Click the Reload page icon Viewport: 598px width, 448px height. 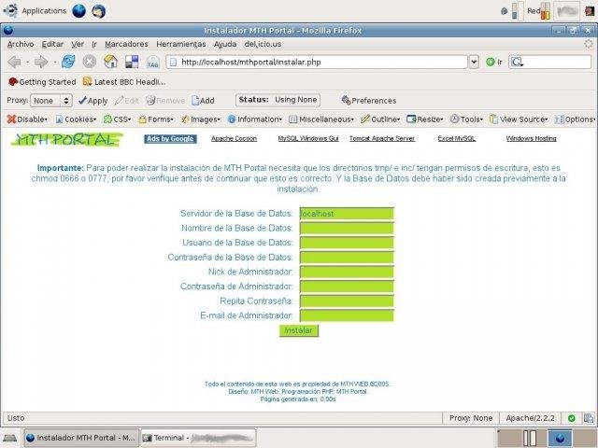(x=68, y=62)
